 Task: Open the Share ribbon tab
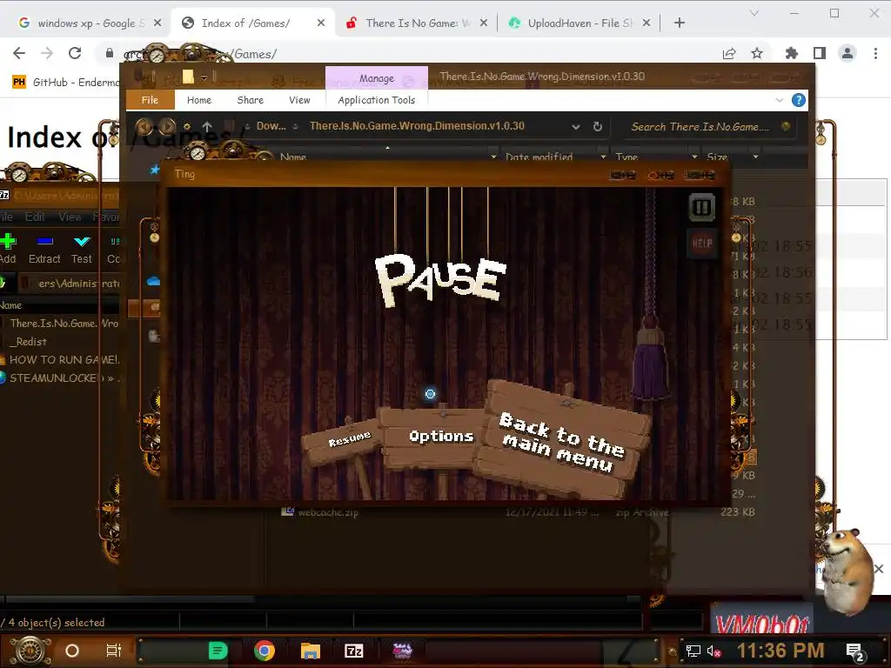250,100
